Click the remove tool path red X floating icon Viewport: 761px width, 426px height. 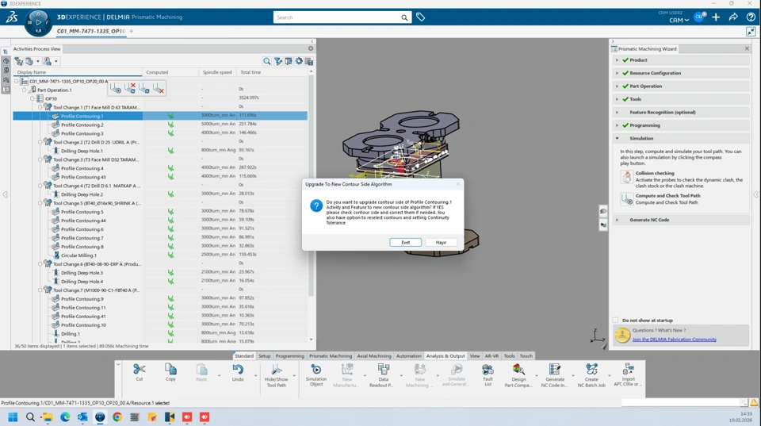tap(159, 88)
